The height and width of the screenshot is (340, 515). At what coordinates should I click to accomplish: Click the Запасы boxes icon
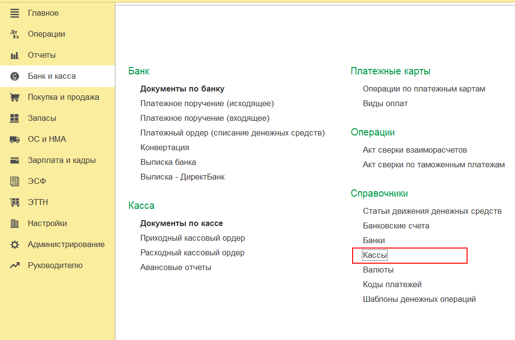pyautogui.click(x=15, y=118)
